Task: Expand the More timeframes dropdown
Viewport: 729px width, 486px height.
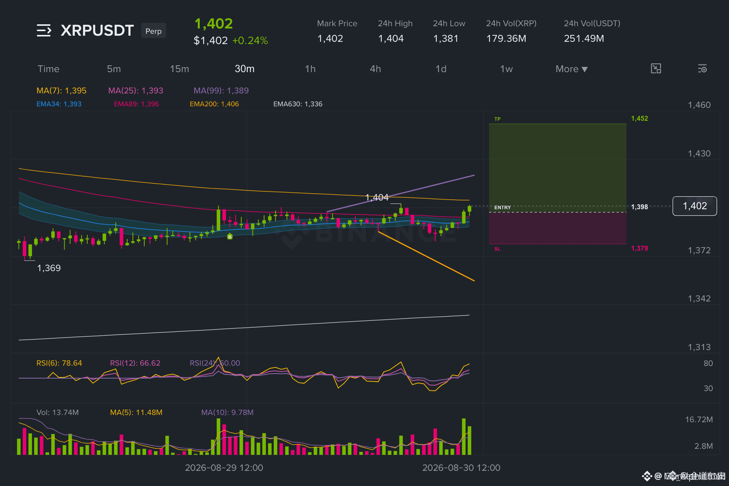Action: tap(571, 69)
